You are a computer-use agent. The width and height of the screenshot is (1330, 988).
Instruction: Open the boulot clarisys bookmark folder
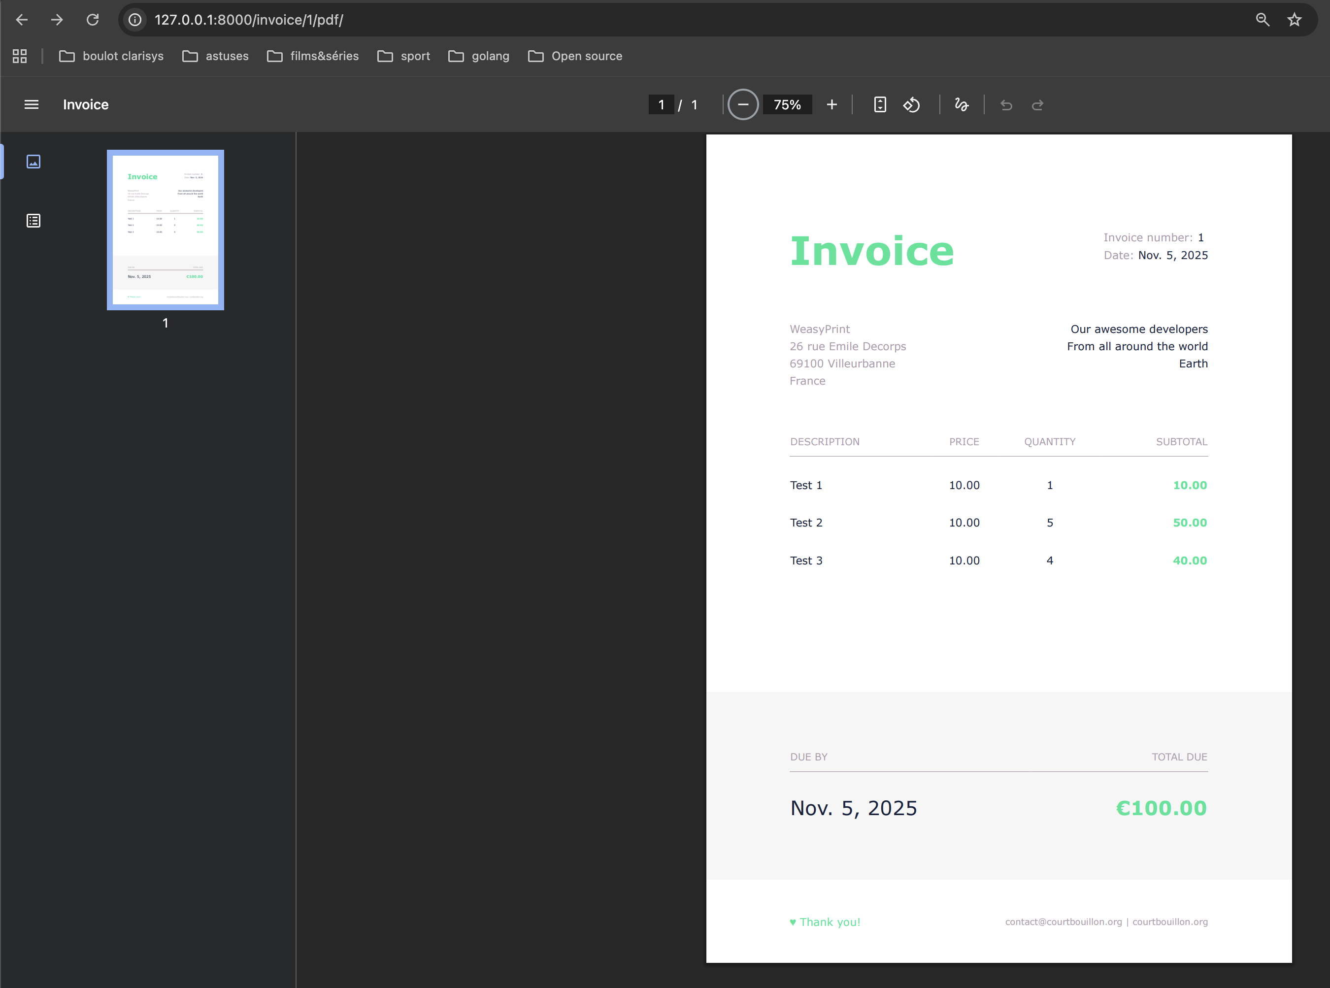pos(111,56)
